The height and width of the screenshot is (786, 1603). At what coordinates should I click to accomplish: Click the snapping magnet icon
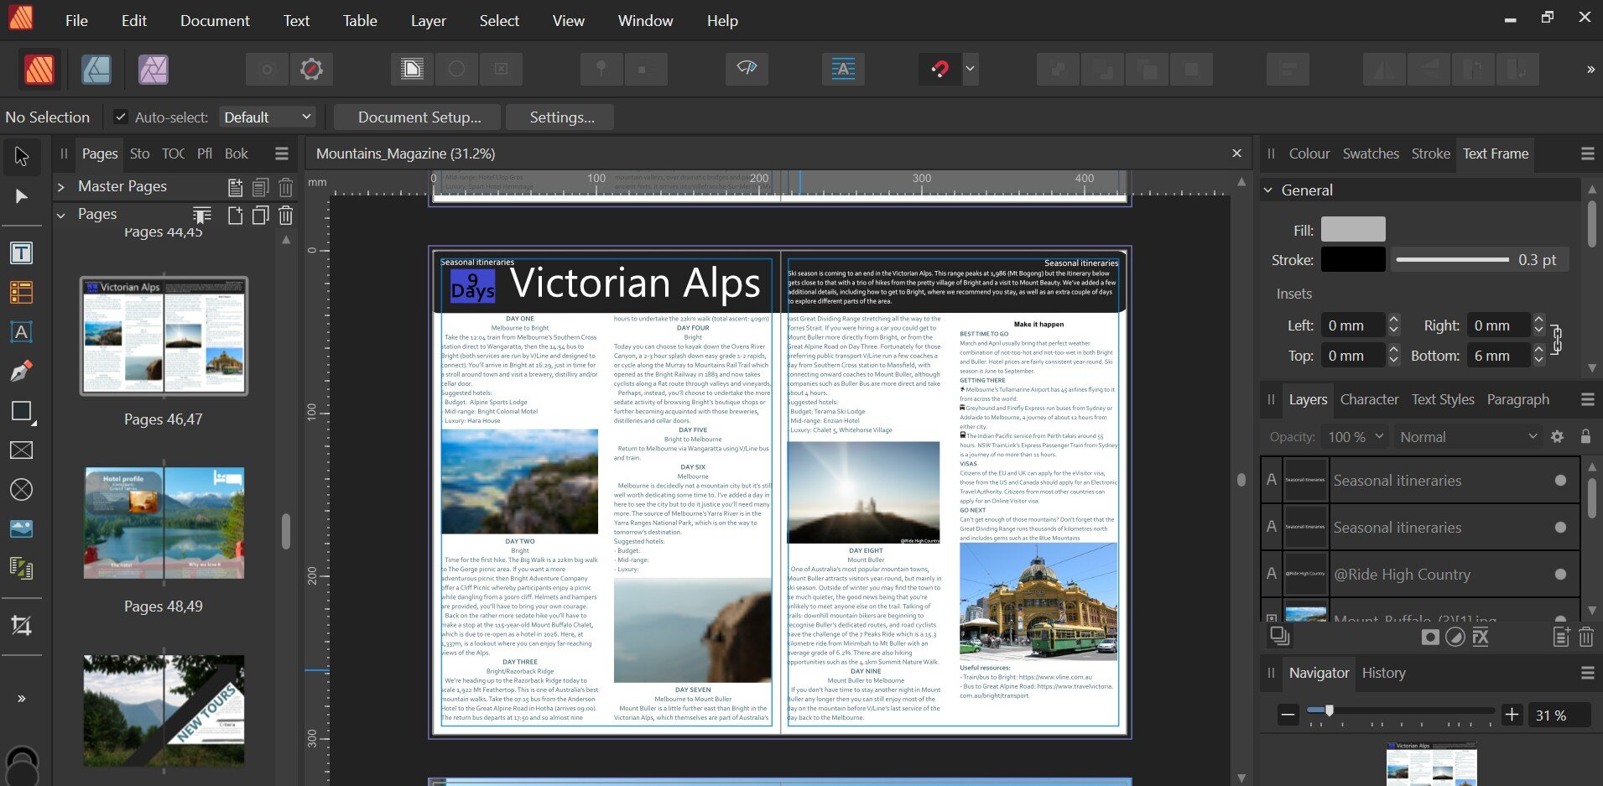(940, 69)
